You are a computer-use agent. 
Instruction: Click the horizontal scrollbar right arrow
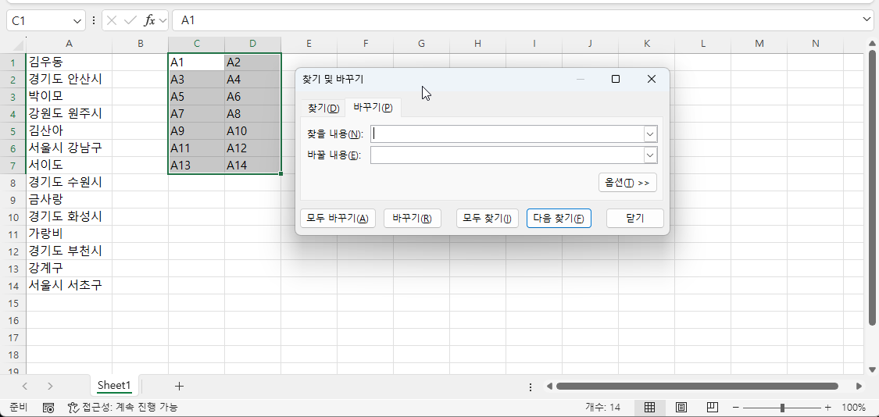859,387
